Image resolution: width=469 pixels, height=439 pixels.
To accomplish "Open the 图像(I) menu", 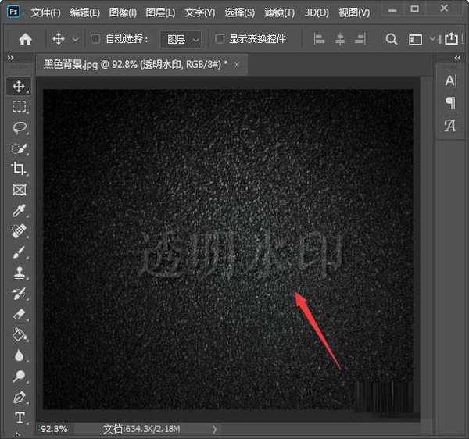I will click(x=123, y=12).
